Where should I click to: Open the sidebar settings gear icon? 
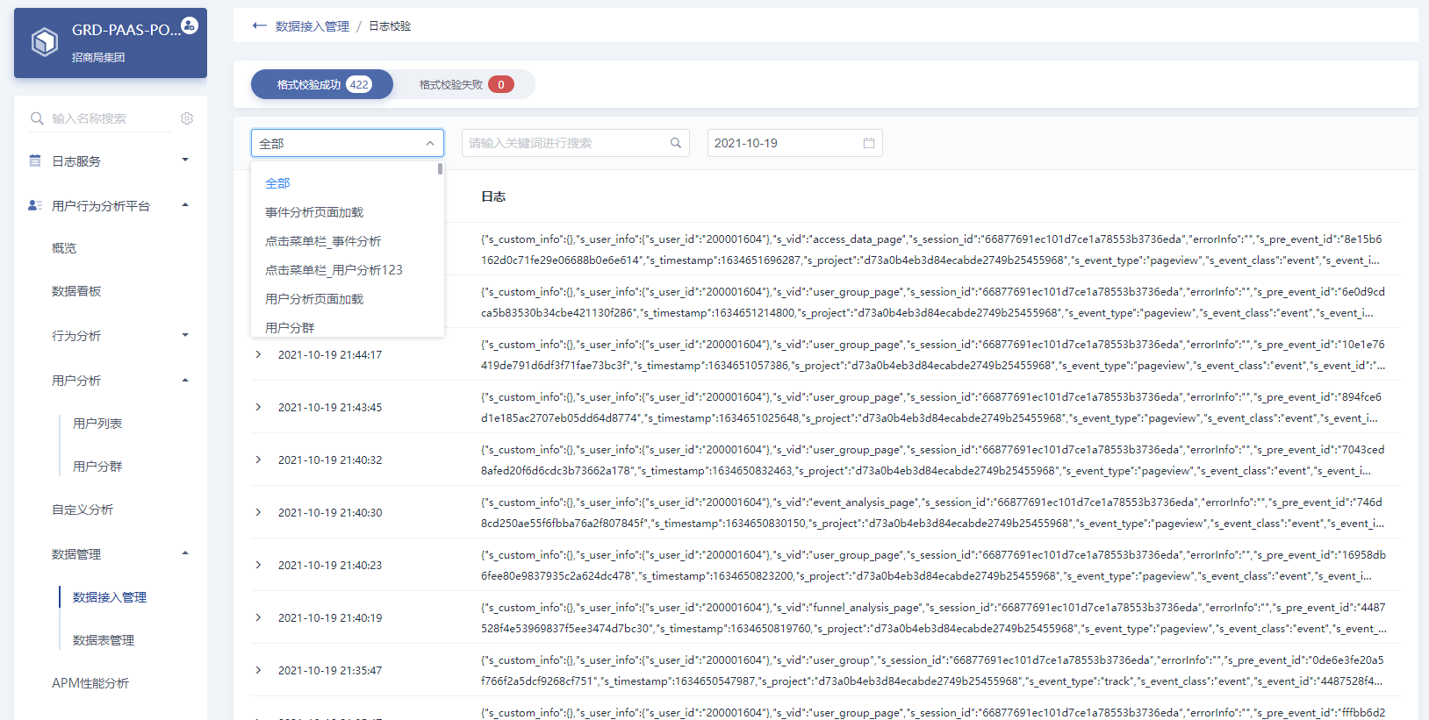[x=187, y=118]
